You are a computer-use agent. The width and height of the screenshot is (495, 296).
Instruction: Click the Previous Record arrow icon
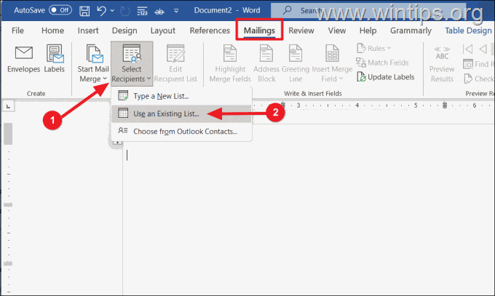(x=483, y=49)
